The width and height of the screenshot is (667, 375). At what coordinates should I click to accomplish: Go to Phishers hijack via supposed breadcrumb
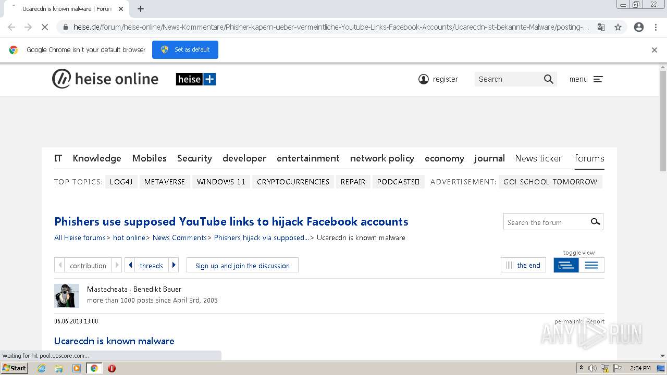[262, 238]
